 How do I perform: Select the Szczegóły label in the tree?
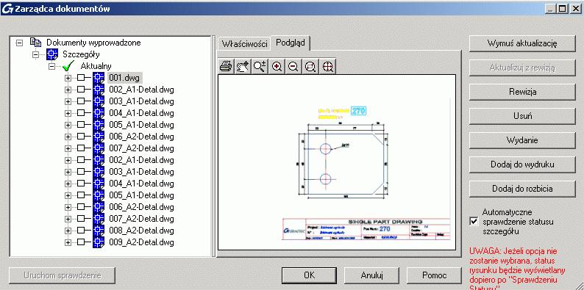point(81,54)
